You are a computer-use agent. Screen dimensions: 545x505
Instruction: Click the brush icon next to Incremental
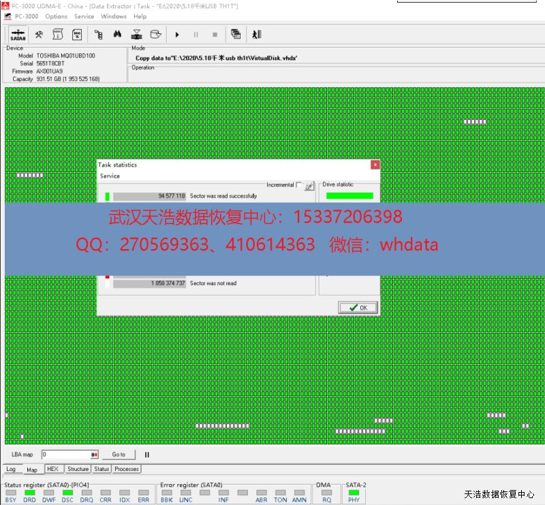(309, 185)
